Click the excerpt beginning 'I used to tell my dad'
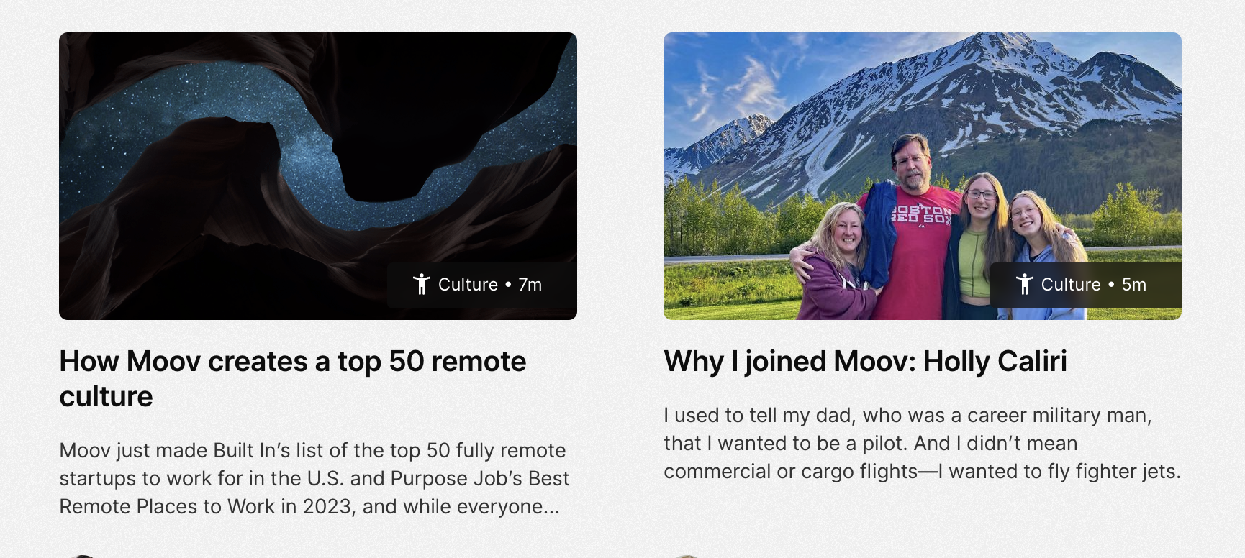The image size is (1245, 558). pyautogui.click(x=923, y=443)
